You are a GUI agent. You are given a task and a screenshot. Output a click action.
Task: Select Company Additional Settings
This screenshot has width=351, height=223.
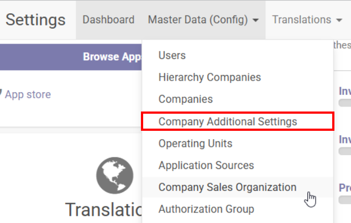click(x=228, y=121)
